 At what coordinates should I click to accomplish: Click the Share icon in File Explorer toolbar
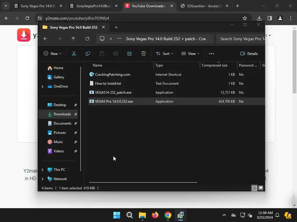130,53
